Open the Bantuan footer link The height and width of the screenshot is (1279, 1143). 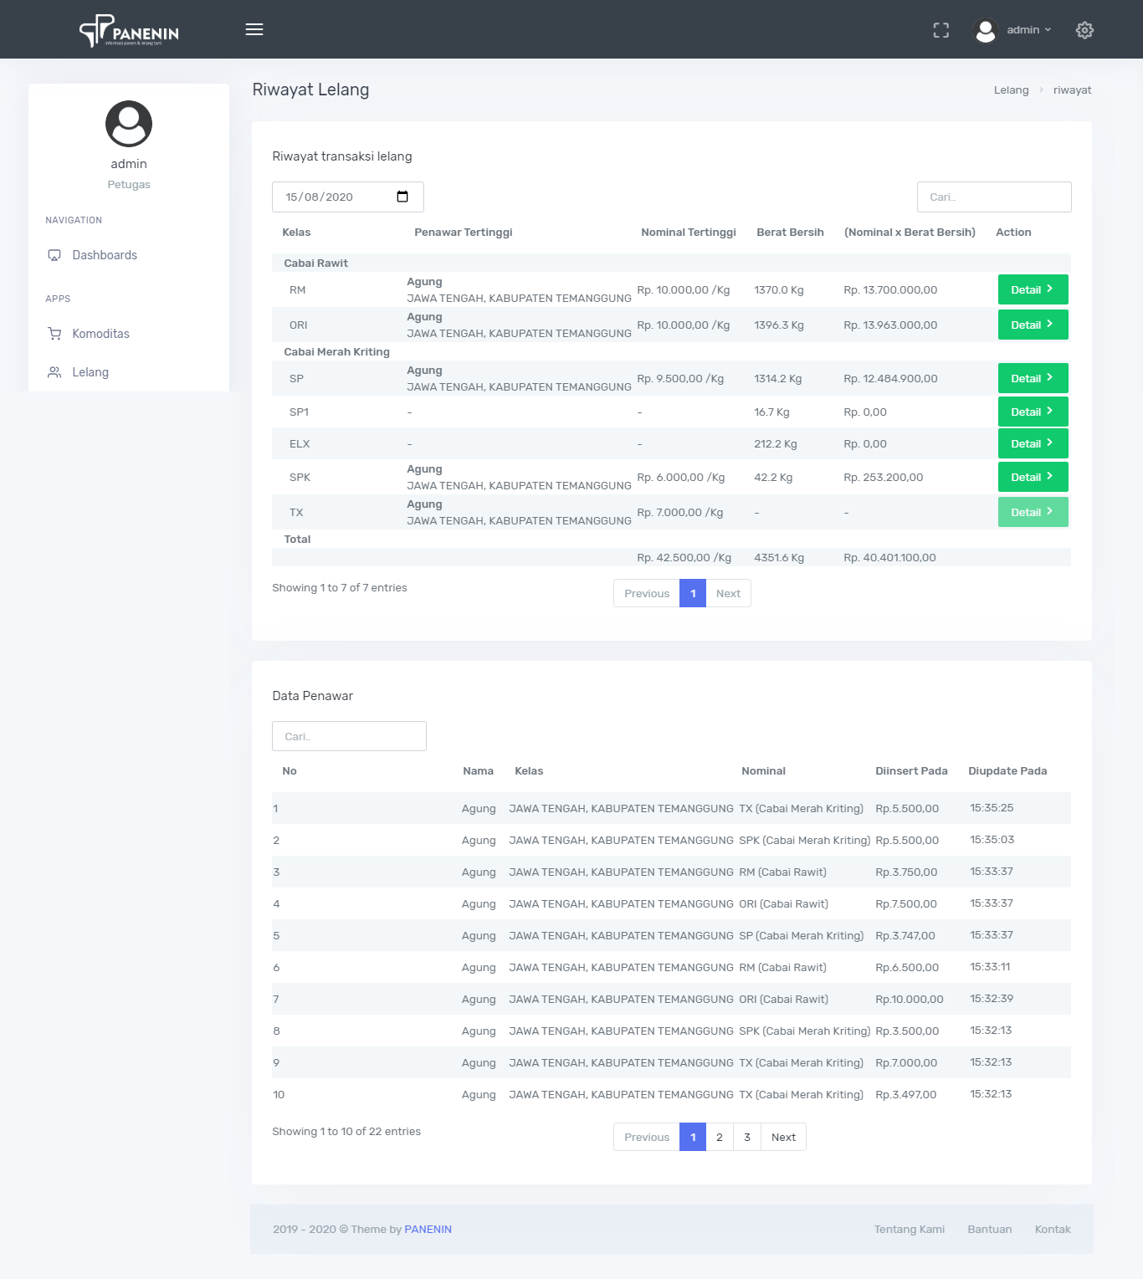click(990, 1229)
